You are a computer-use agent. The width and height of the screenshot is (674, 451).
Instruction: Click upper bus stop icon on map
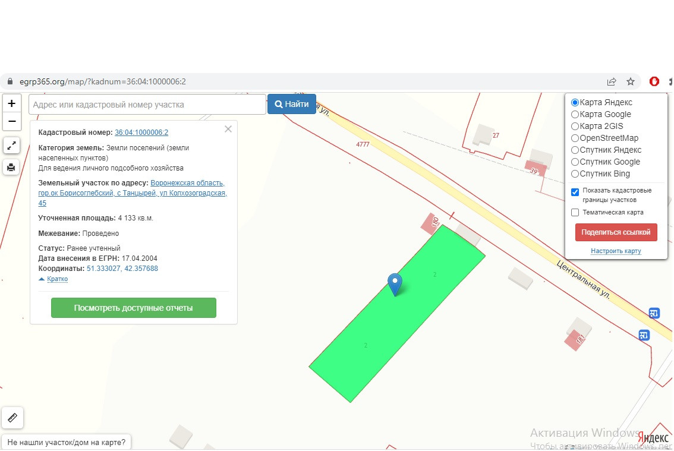pos(654,313)
